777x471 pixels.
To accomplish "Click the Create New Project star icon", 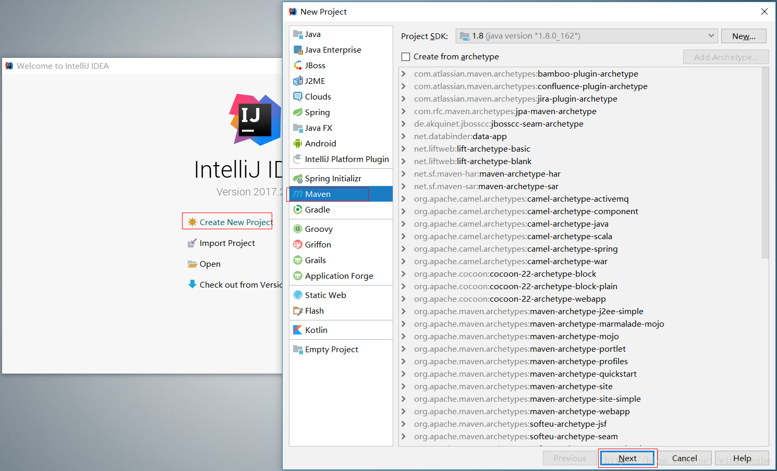I will point(192,222).
